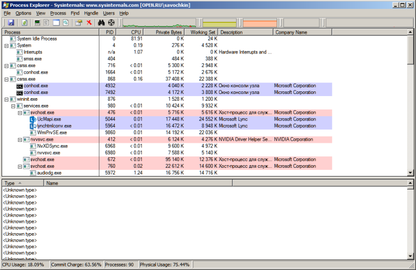Collapse the wininit.exe tree node
The width and height of the screenshot is (416, 270).
(x=6, y=99)
